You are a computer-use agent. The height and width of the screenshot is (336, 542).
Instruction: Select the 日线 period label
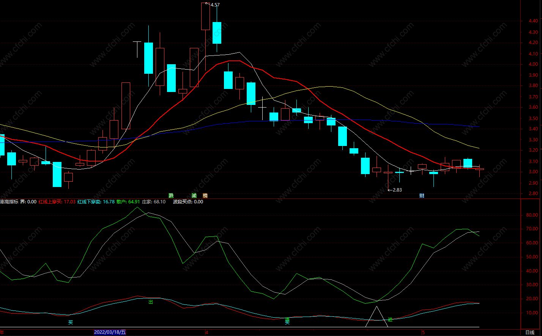tap(530, 333)
